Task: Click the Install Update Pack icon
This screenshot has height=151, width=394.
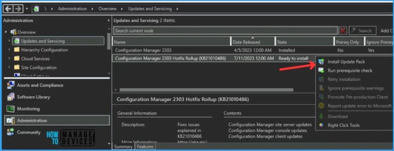Action: click(321, 62)
